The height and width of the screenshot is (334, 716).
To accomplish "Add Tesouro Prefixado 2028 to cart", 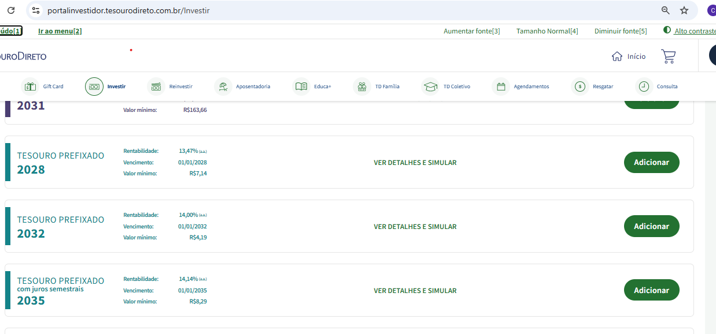I will coord(651,162).
